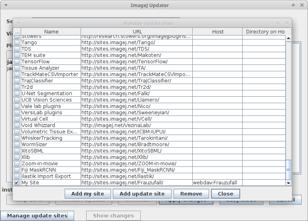This screenshot has height=221, width=308.
Task: Click the Host column header
Action: coord(218,31)
